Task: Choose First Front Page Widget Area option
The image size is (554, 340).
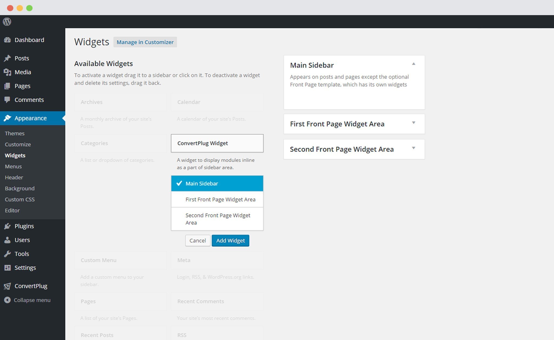Action: [217, 199]
